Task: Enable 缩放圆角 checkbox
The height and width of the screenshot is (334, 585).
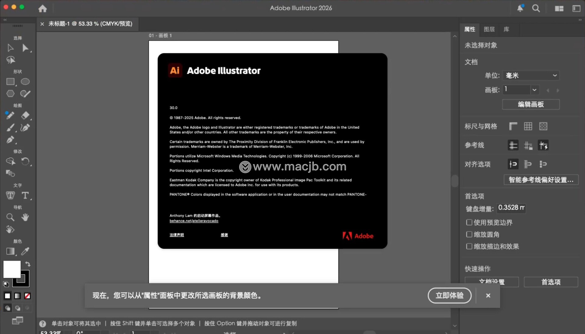Action: click(469, 234)
